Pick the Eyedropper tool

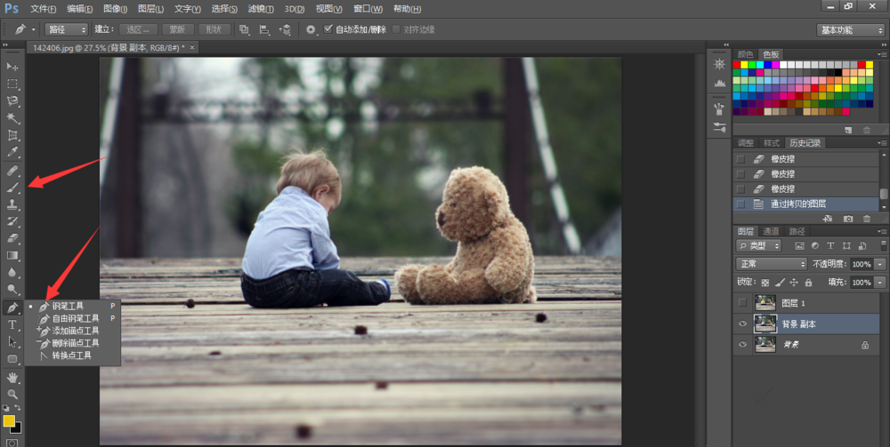click(x=12, y=152)
